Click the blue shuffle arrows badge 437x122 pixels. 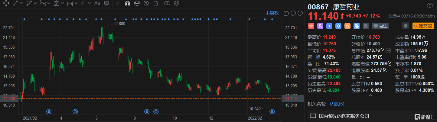[x=329, y=26]
